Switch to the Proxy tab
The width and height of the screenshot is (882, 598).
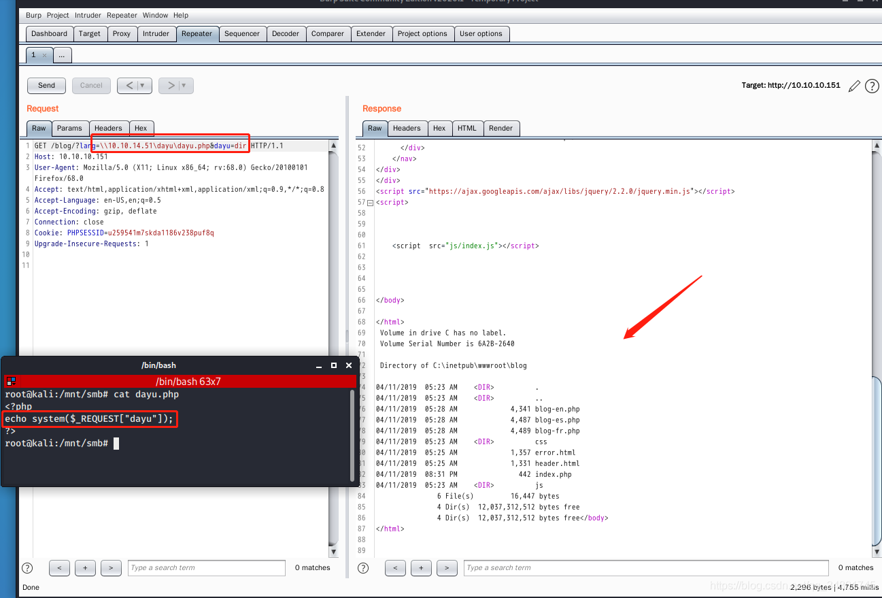[x=122, y=33]
